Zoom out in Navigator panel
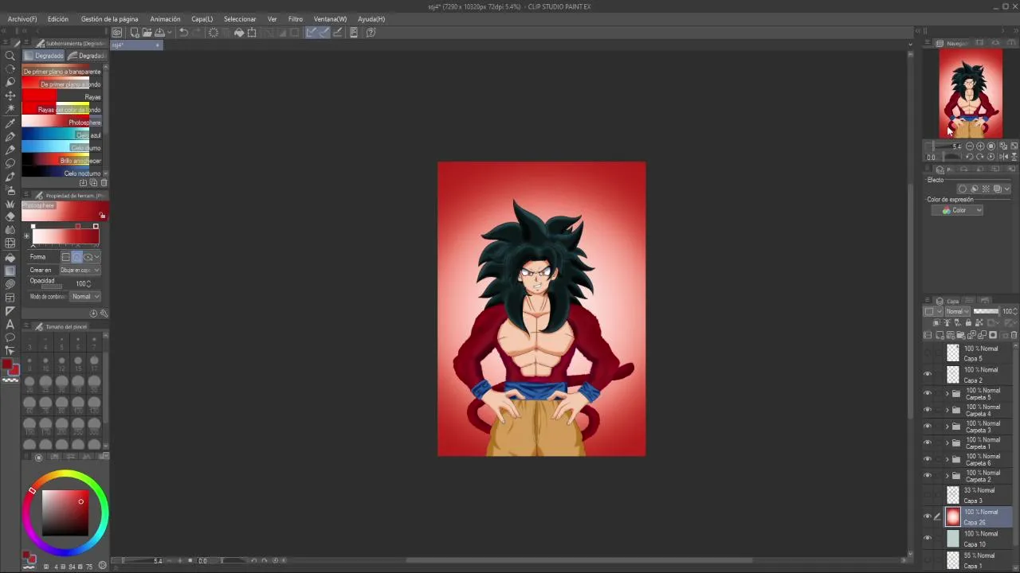The image size is (1020, 573). point(969,146)
